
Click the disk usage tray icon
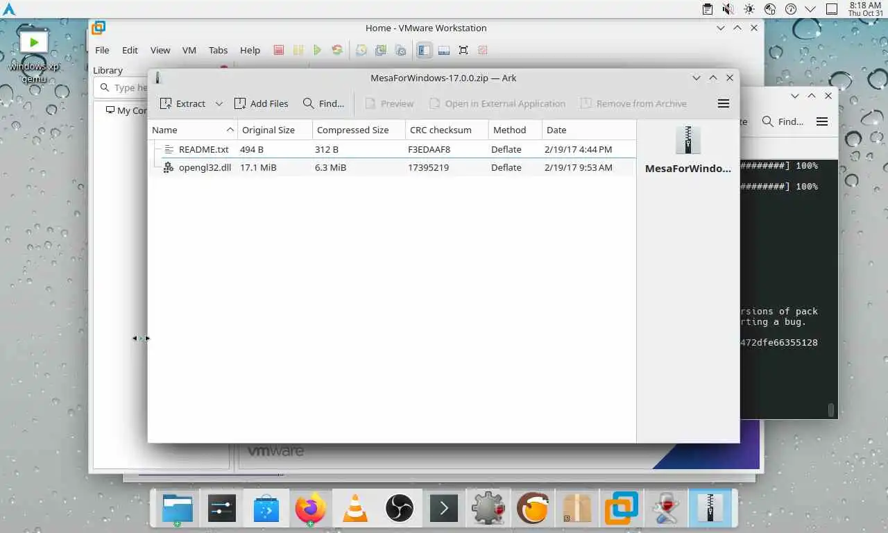[769, 9]
